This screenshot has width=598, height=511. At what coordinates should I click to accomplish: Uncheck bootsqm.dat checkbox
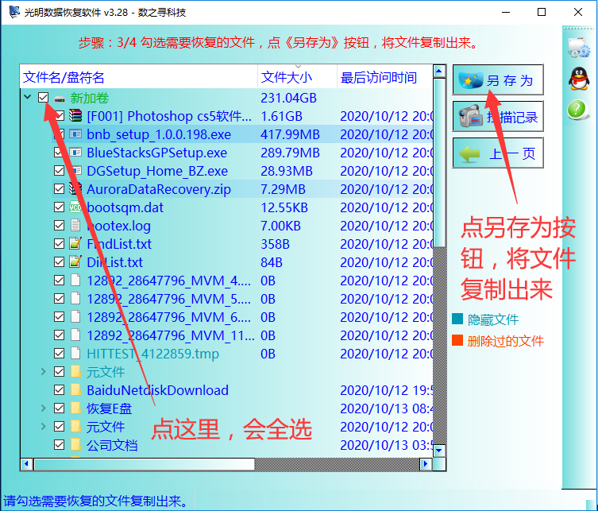pyautogui.click(x=59, y=207)
